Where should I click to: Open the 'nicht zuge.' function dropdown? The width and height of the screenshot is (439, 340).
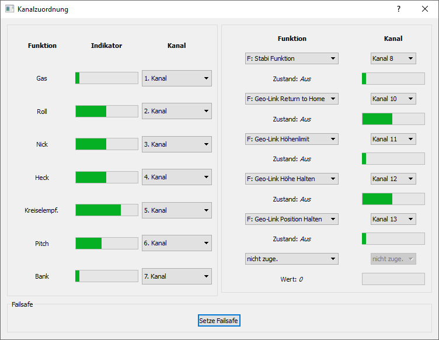[291, 259]
